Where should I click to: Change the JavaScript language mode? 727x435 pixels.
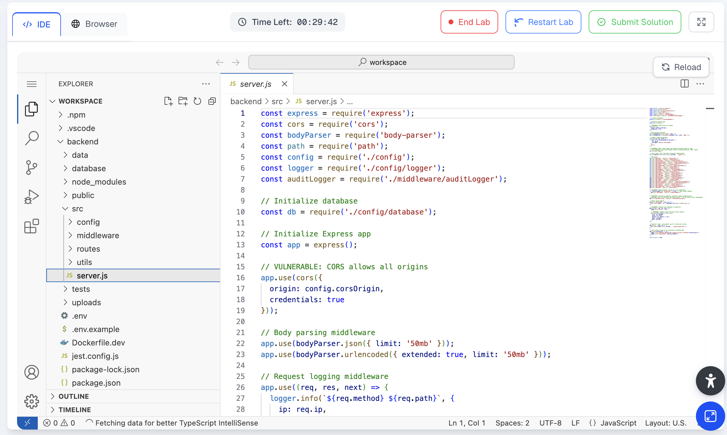click(618, 423)
